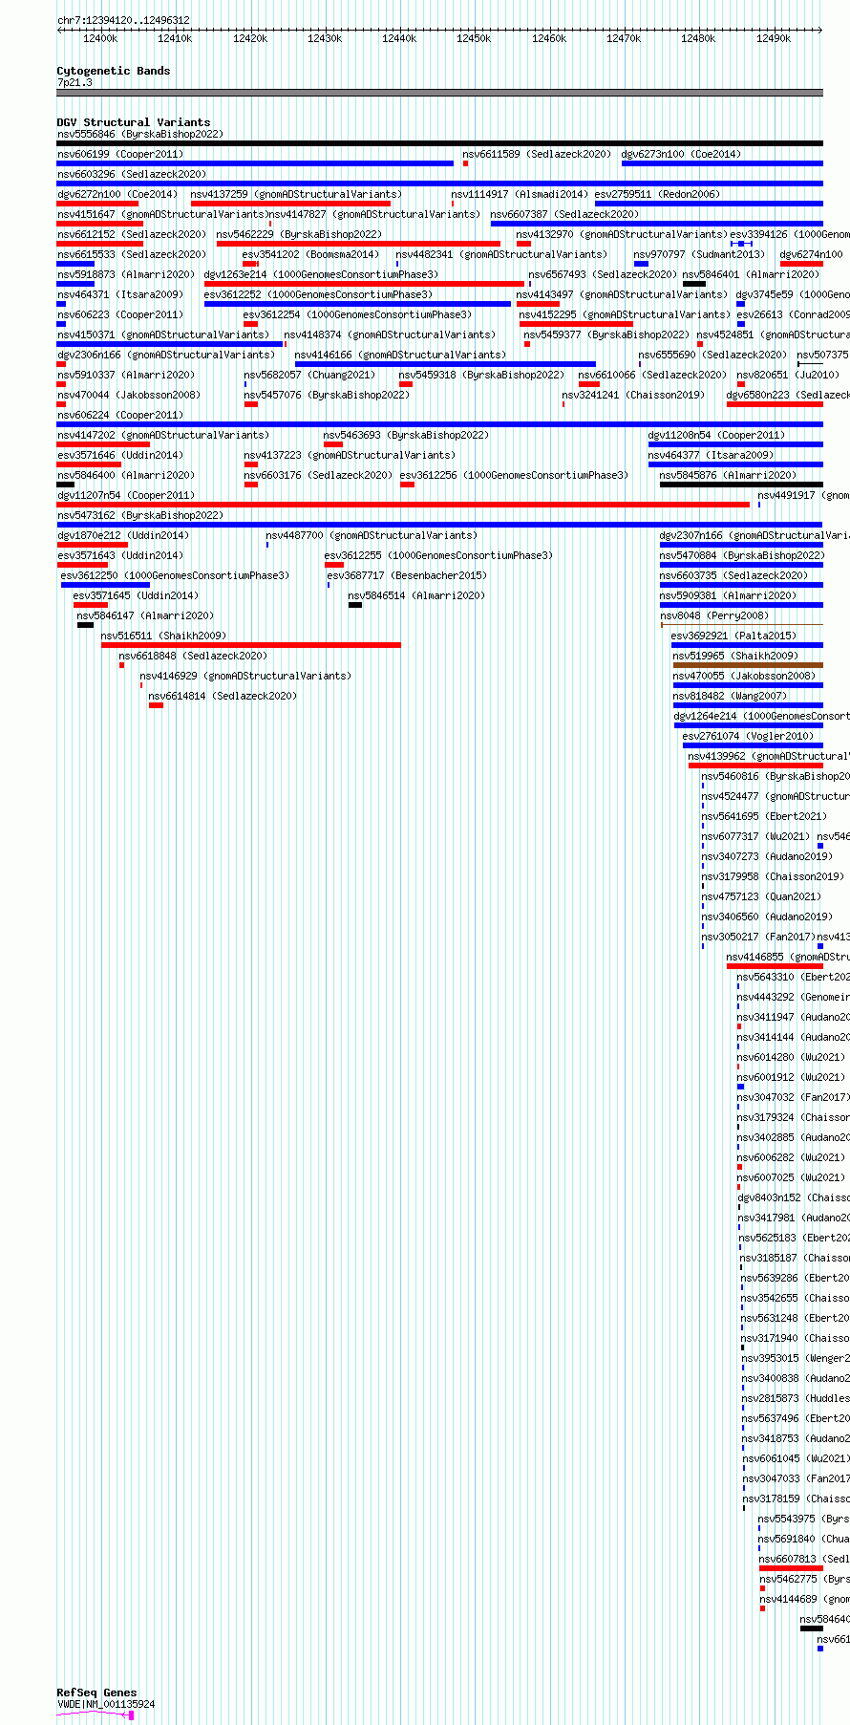This screenshot has width=850, height=1725.
Task: Open variant nsv5845876 (Almarri2020)
Action: [x=729, y=475]
